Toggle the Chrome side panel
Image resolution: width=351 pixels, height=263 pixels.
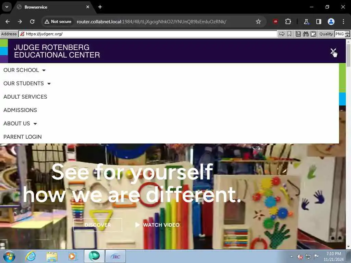coord(318,22)
